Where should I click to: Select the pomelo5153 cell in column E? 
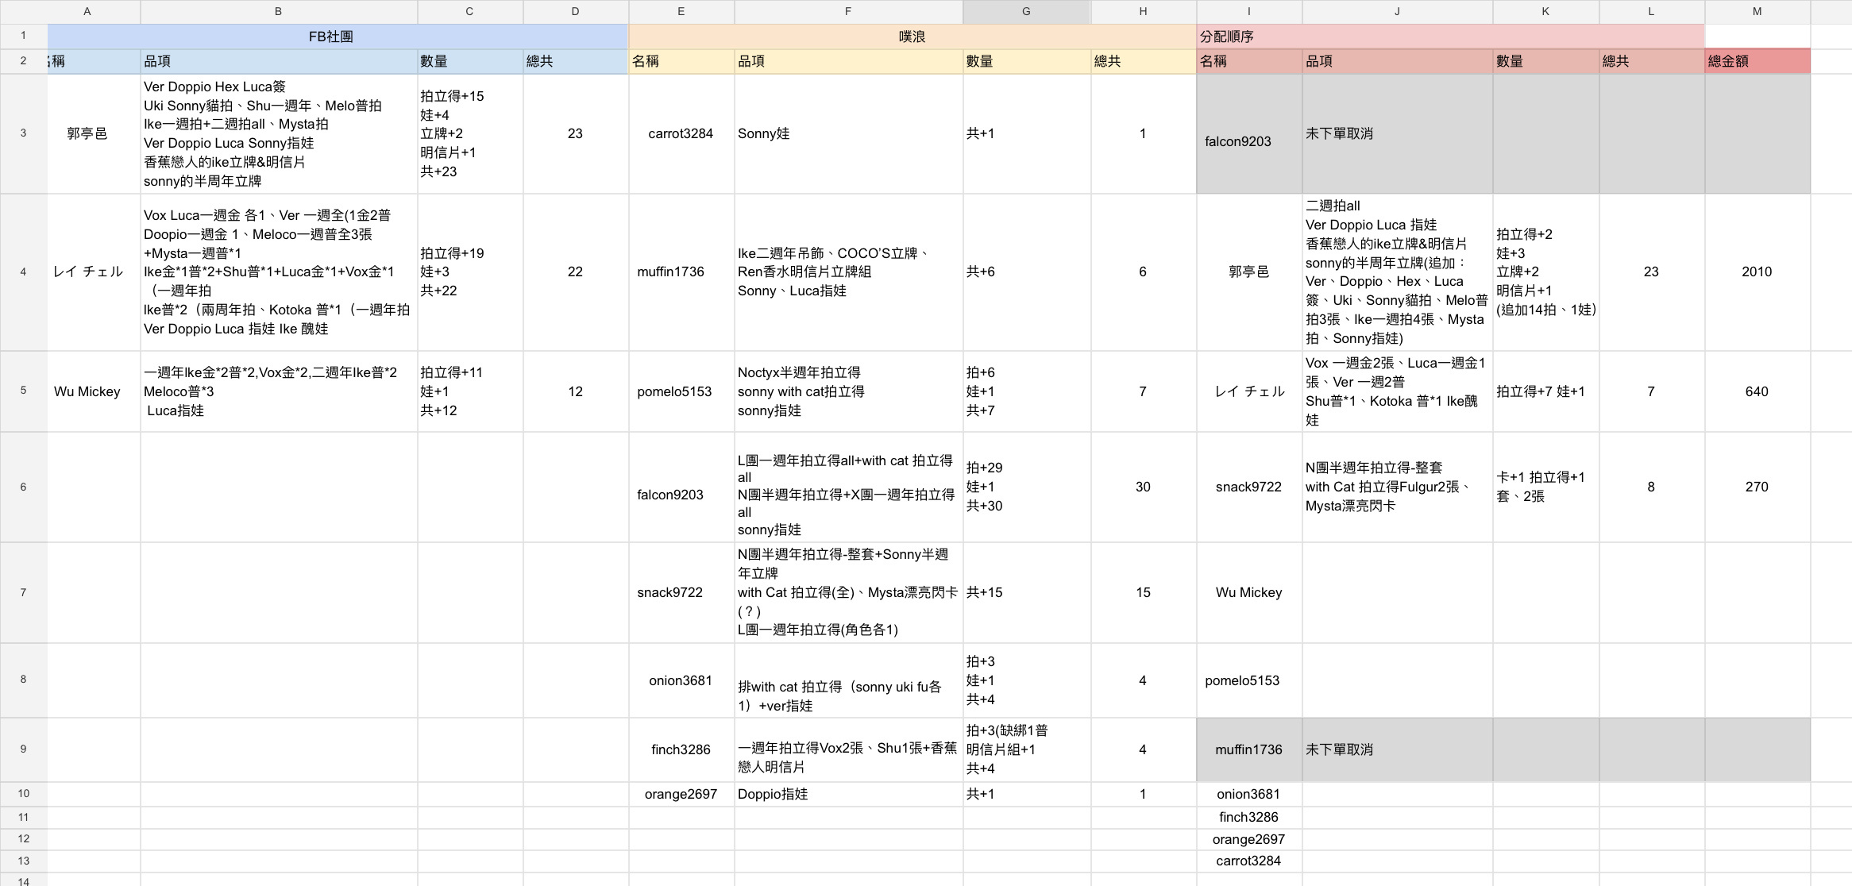click(x=681, y=391)
